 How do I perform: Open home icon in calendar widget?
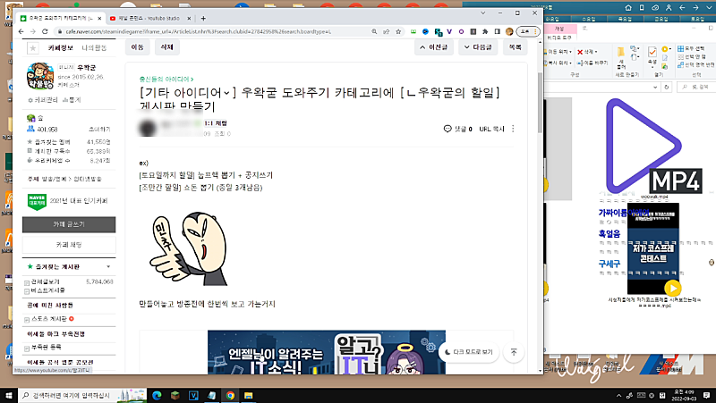pyautogui.click(x=628, y=8)
